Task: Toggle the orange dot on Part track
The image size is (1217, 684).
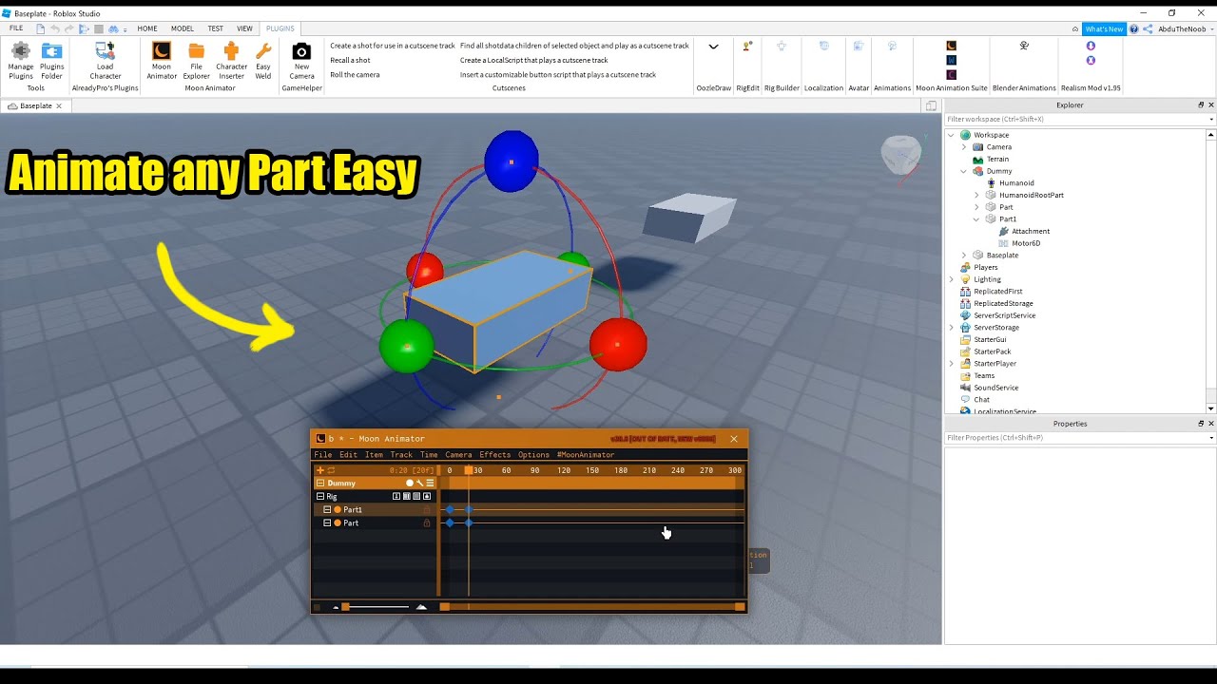Action: 338,523
